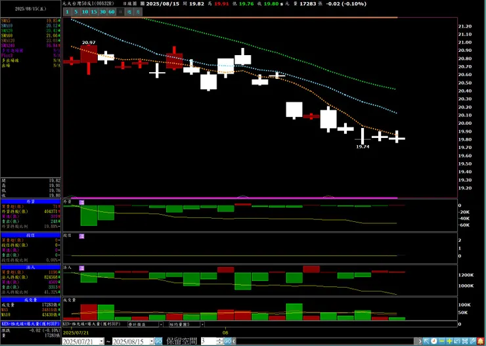
Task: Click the SMA5 indicator row
Action: 31,21
